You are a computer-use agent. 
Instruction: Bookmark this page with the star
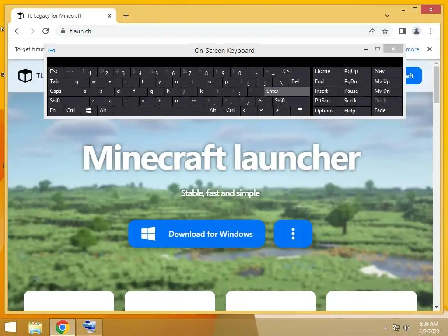click(385, 31)
